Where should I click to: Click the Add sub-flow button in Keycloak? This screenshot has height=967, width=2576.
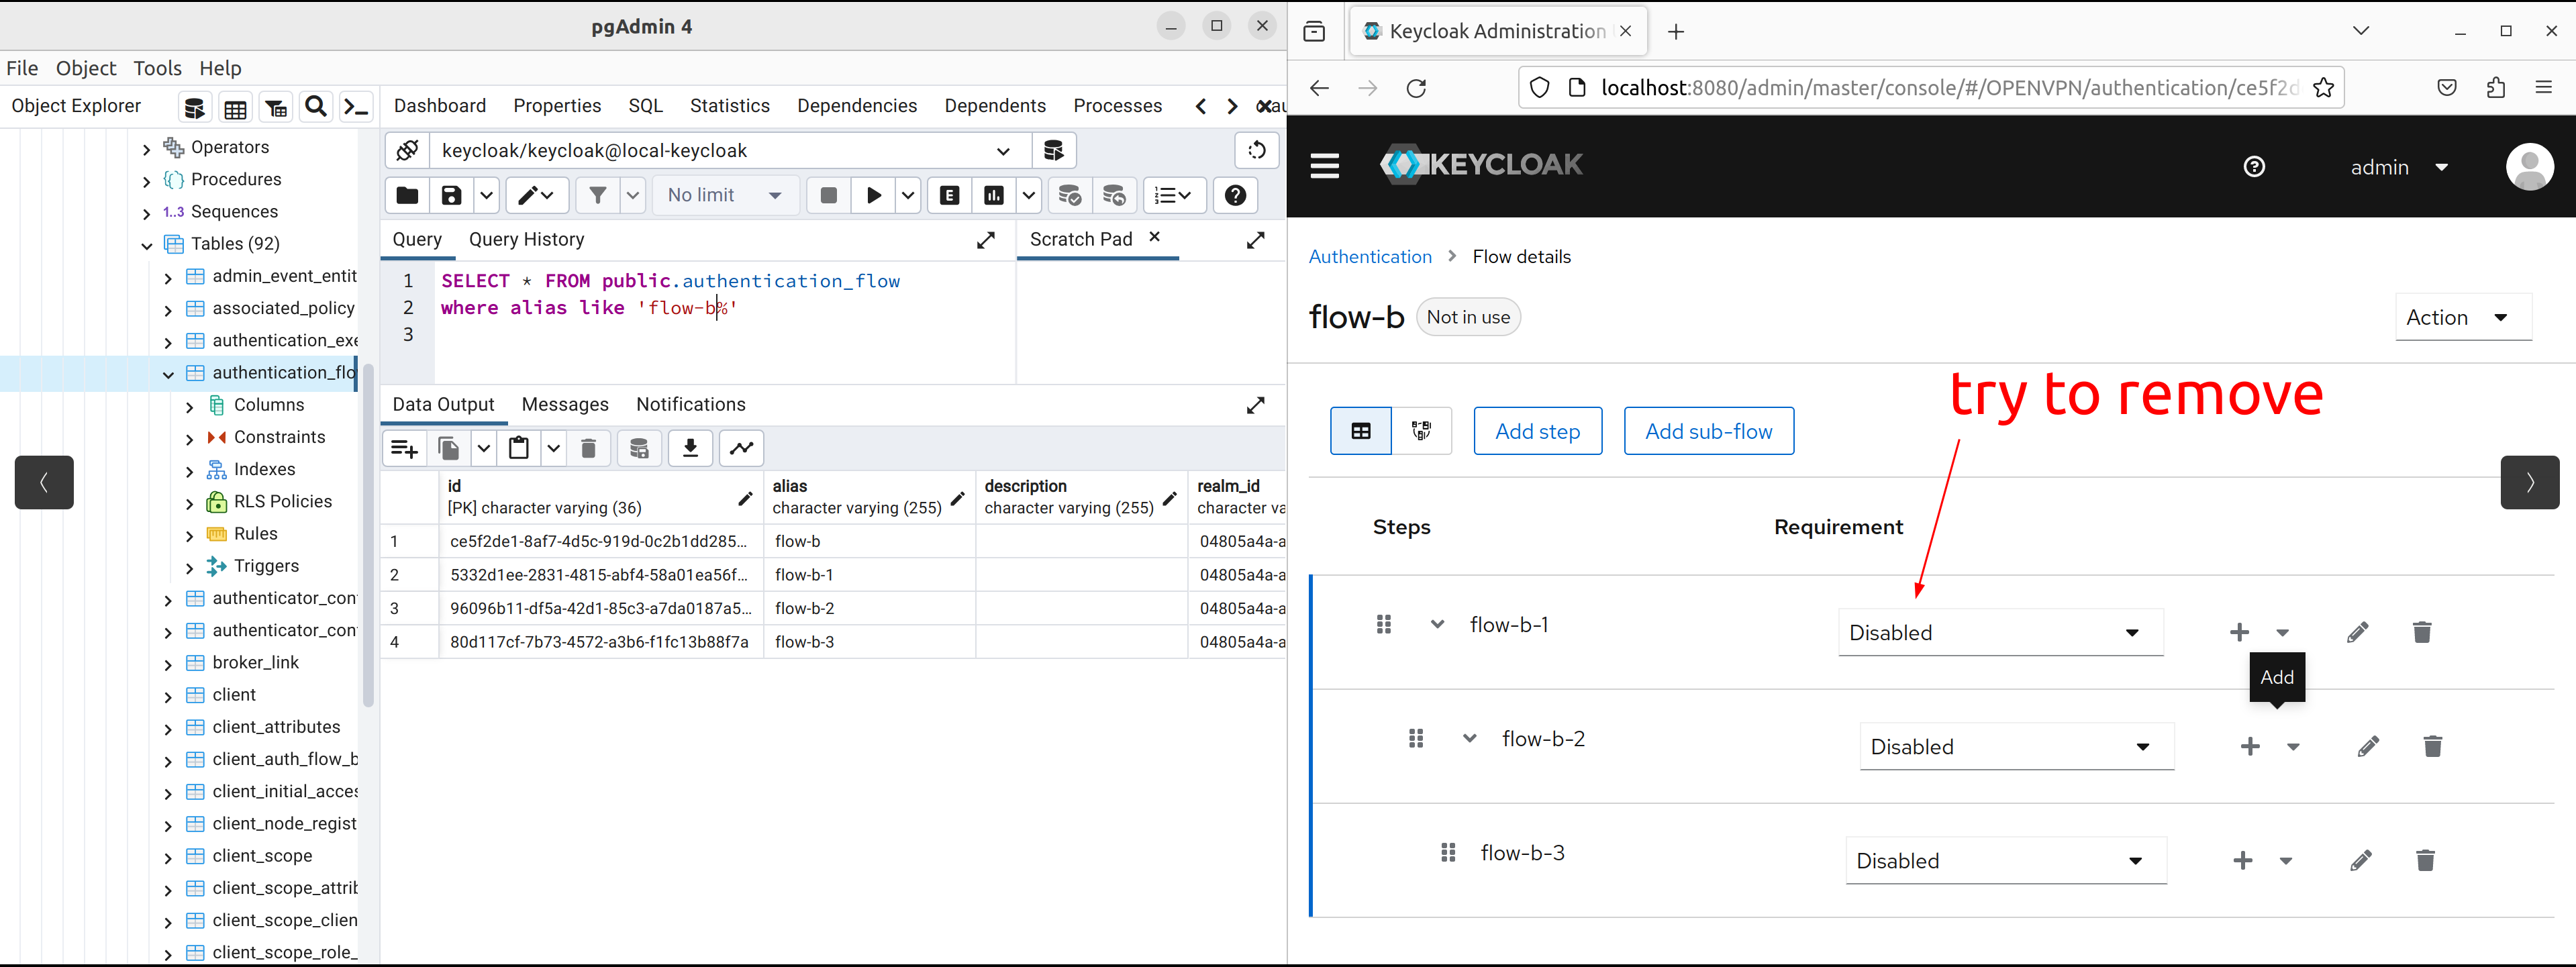[1709, 430]
